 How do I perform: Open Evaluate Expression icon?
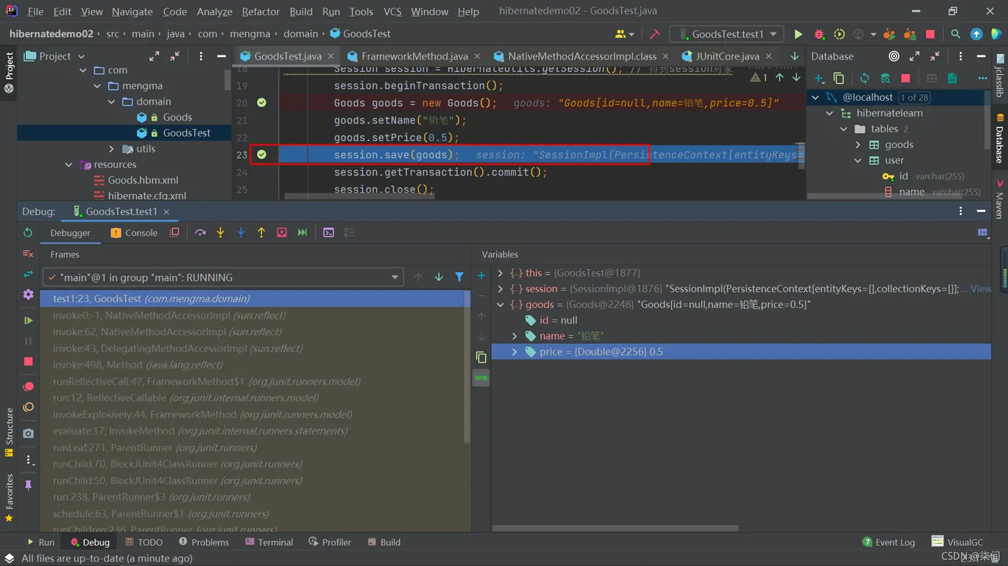click(328, 233)
